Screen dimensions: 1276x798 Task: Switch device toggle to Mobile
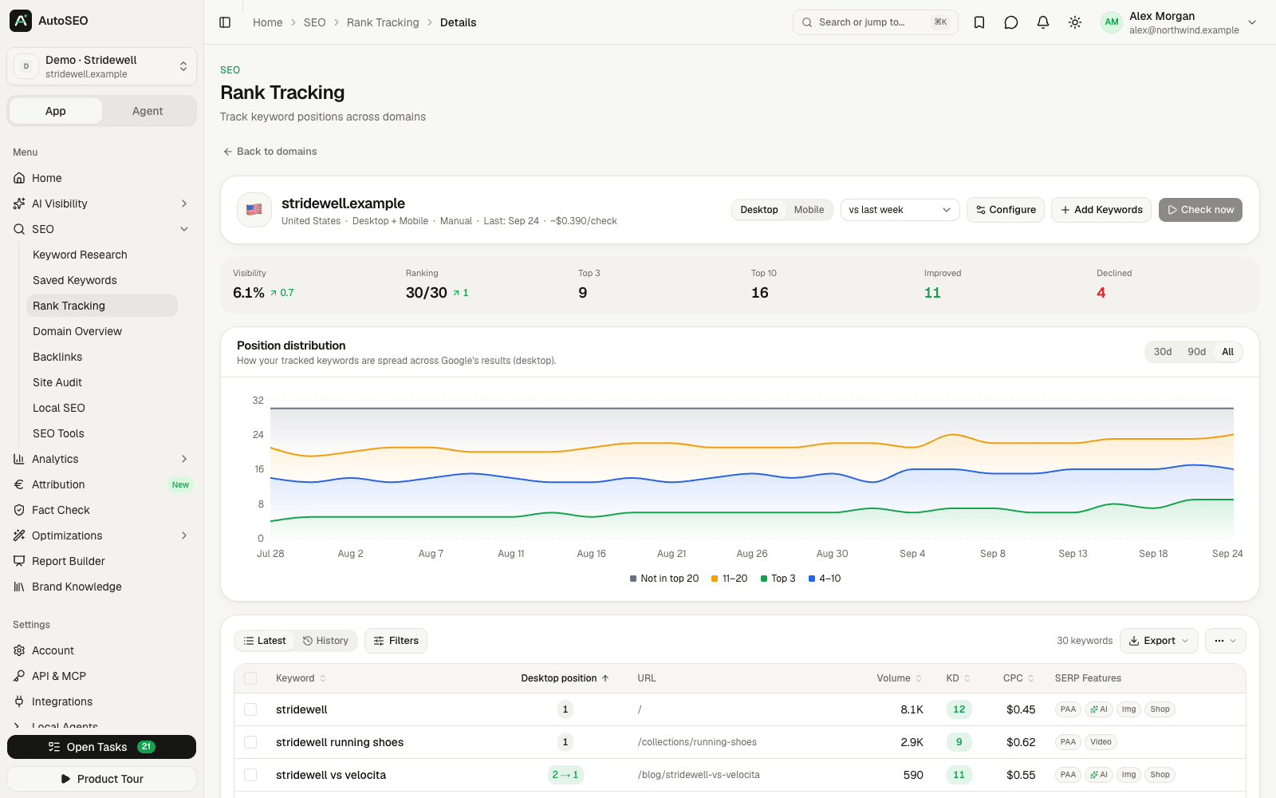(809, 210)
